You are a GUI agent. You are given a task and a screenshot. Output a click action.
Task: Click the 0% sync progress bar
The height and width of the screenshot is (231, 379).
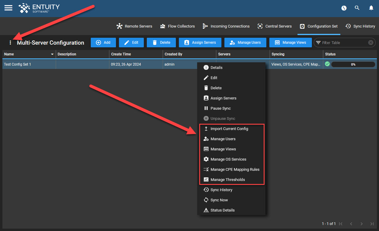click(x=353, y=64)
